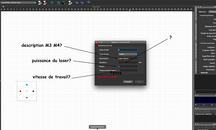The image size is (216, 130).
Task: Click the add CAM tool icon with red mark
Action: (45, 2)
